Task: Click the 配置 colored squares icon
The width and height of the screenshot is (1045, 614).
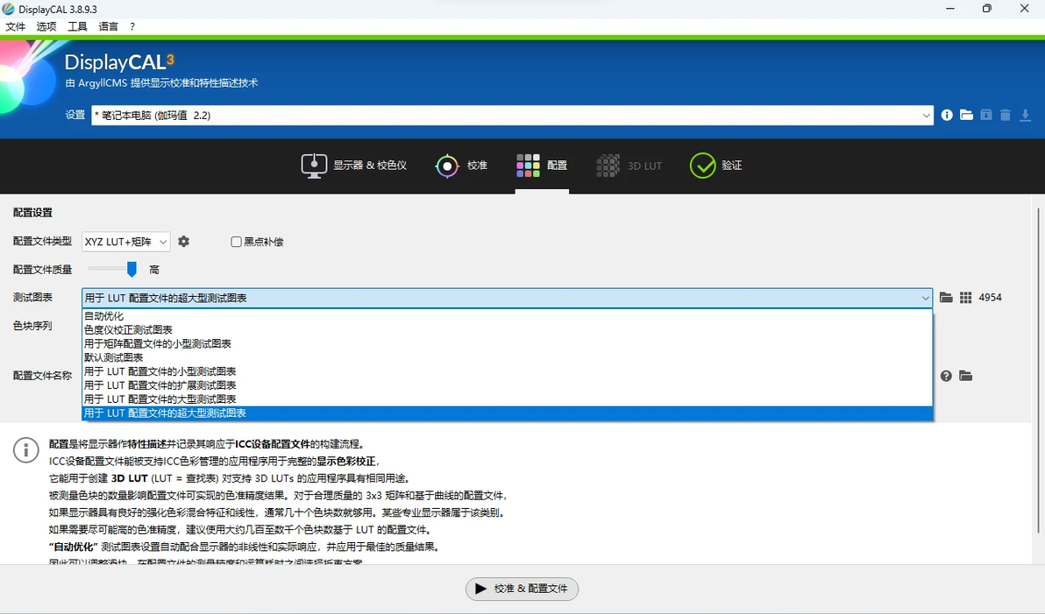Action: (528, 166)
